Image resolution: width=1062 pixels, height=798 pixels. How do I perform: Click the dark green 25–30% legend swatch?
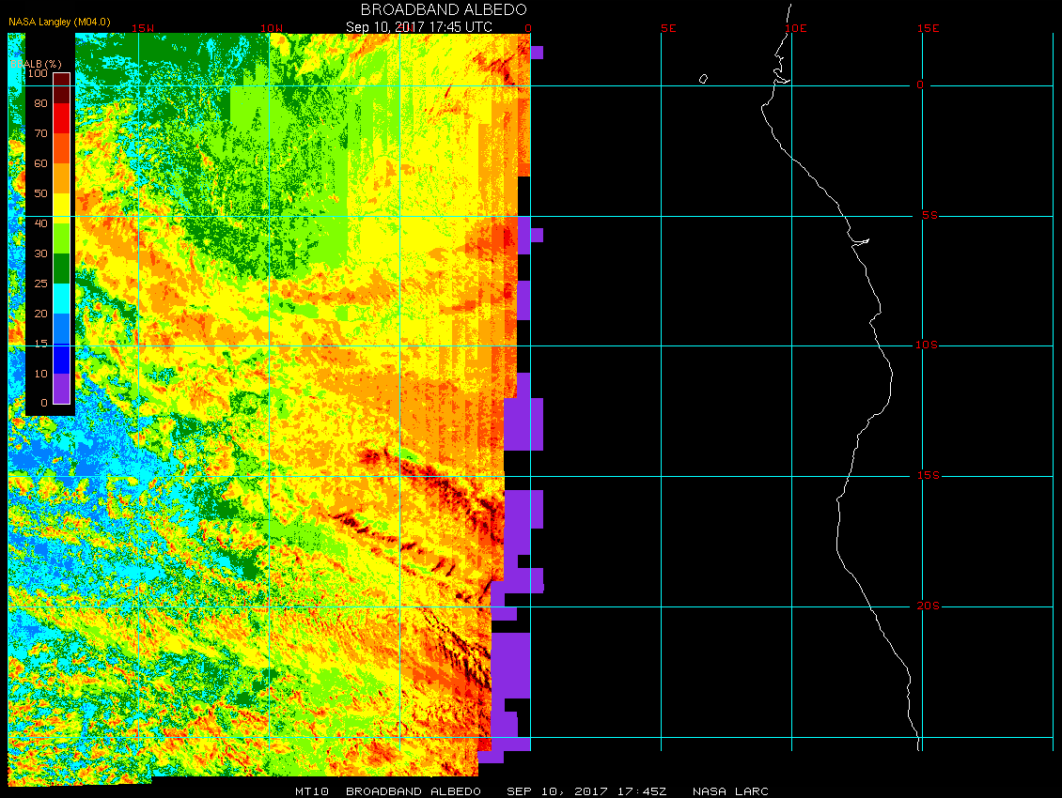(62, 269)
